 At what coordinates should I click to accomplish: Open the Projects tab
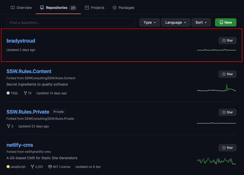95,8
